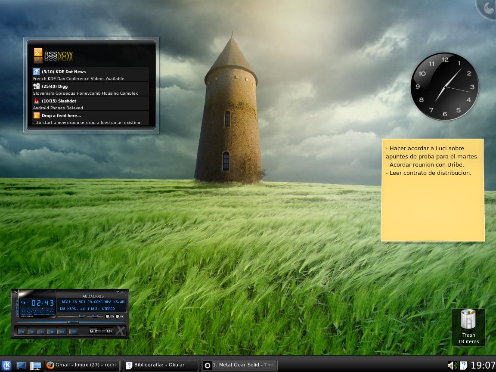Viewport: 496px width, 372px height.
Task: Open the Trash desktop icon
Action: [468, 327]
